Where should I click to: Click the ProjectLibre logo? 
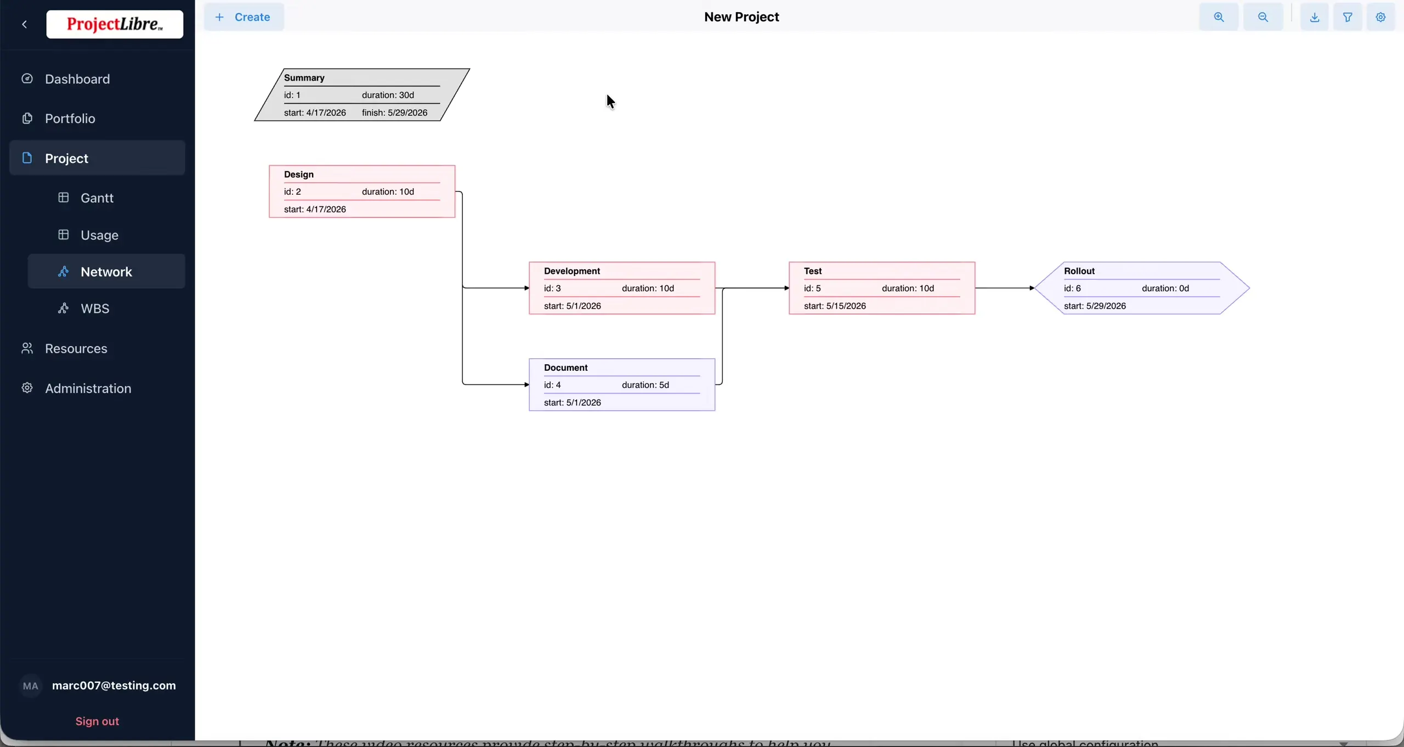pyautogui.click(x=115, y=24)
